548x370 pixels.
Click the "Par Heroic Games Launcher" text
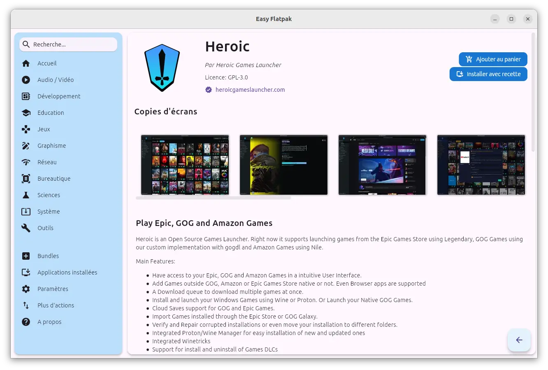tap(243, 65)
